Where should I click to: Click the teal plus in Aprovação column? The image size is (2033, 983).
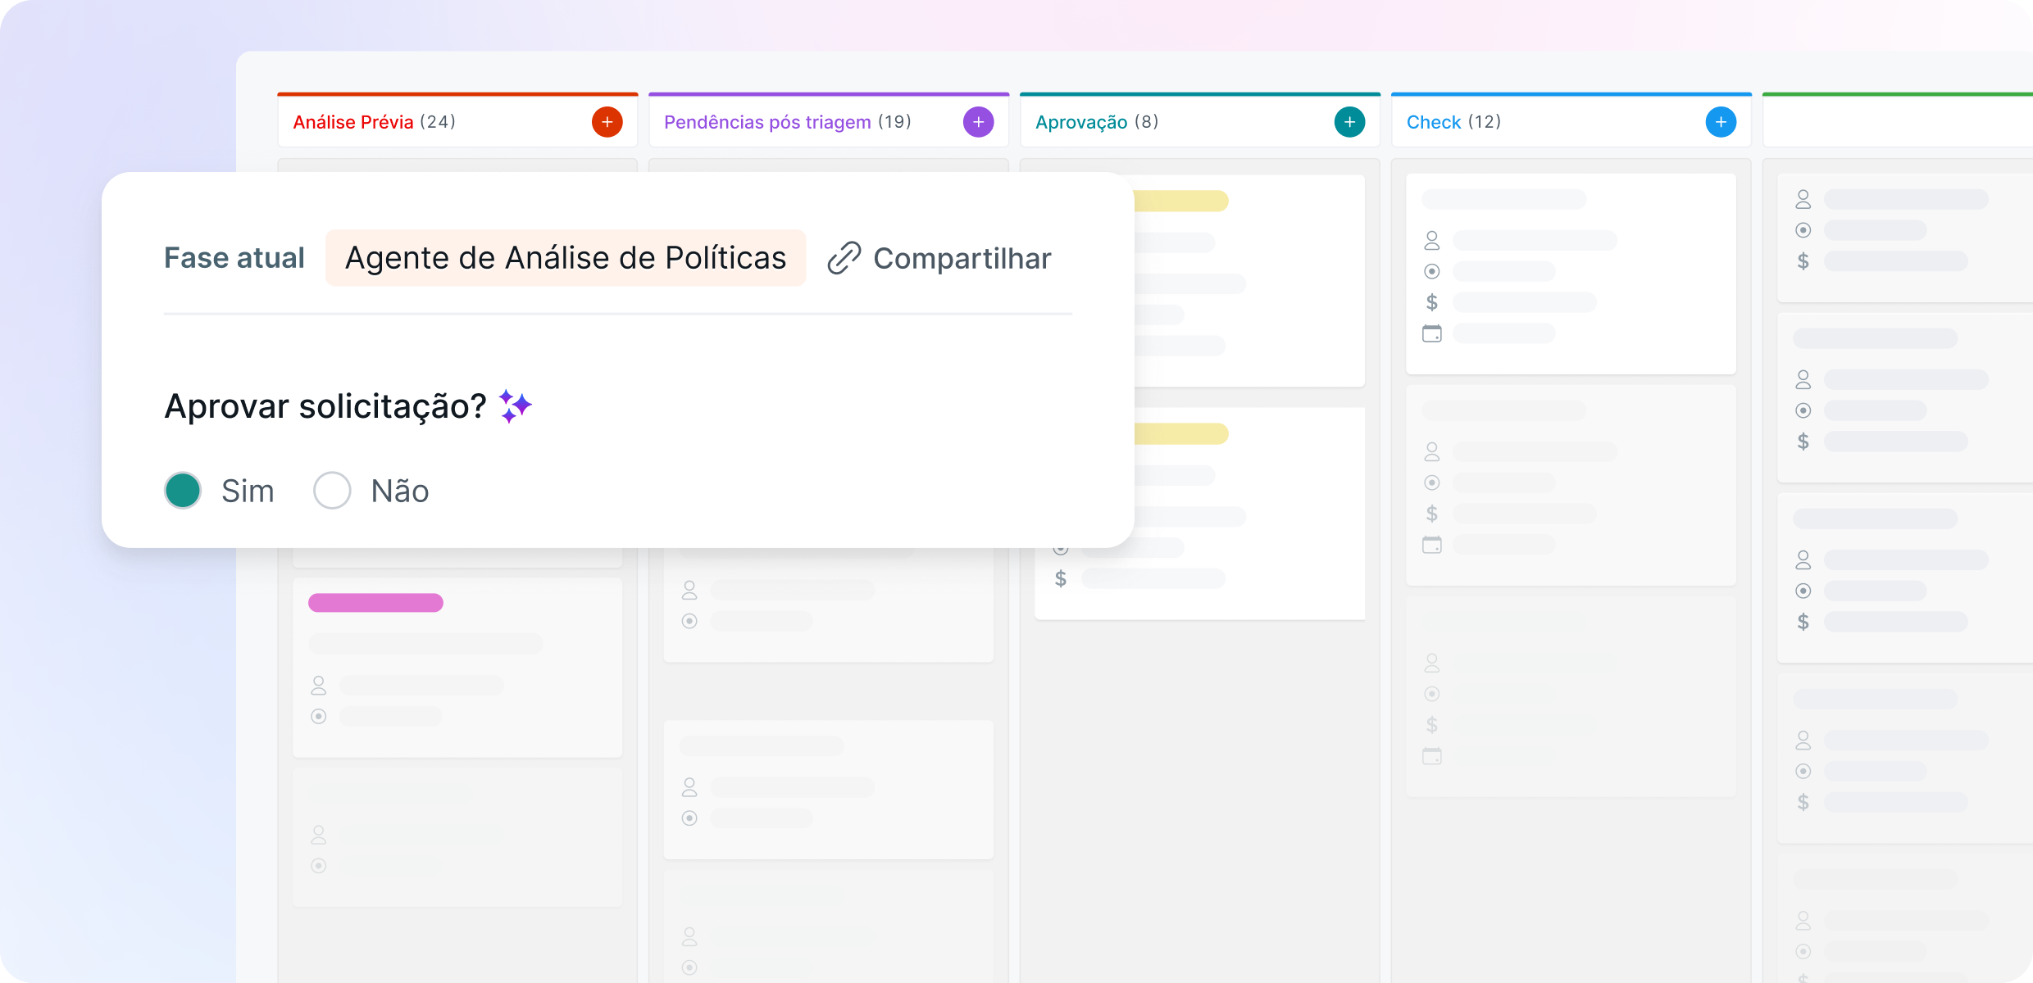point(1349,122)
